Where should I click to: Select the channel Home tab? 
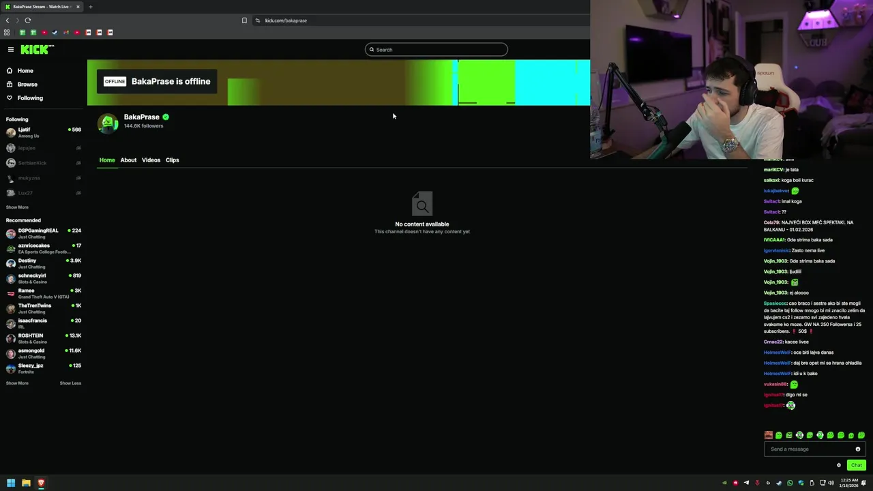click(107, 160)
